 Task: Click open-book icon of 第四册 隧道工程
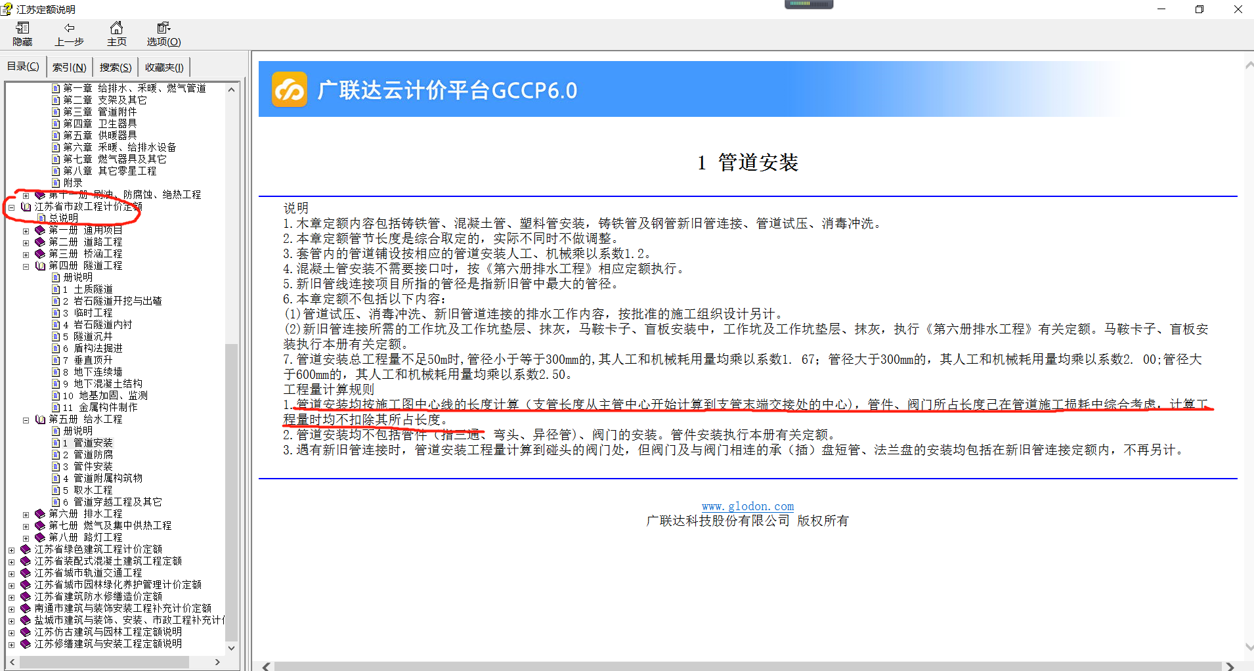click(40, 265)
